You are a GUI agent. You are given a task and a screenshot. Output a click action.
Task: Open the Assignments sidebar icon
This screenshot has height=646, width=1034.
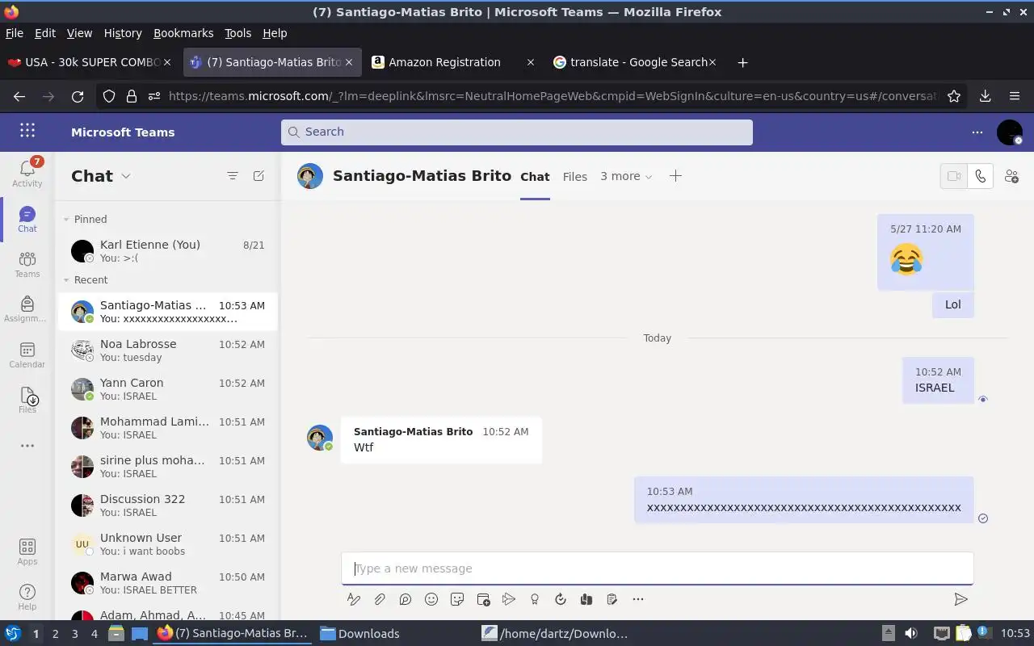pyautogui.click(x=27, y=308)
